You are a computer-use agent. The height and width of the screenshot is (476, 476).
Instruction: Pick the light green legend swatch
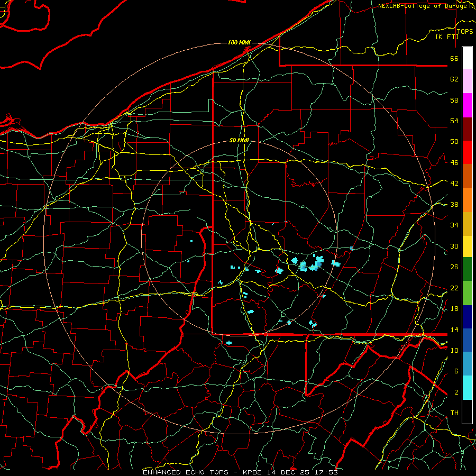coord(467,293)
